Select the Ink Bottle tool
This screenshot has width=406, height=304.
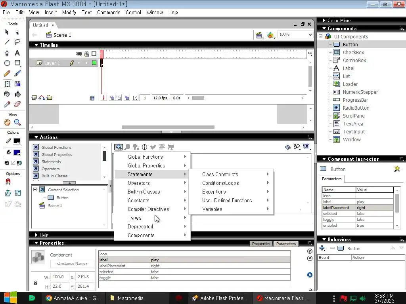7,94
